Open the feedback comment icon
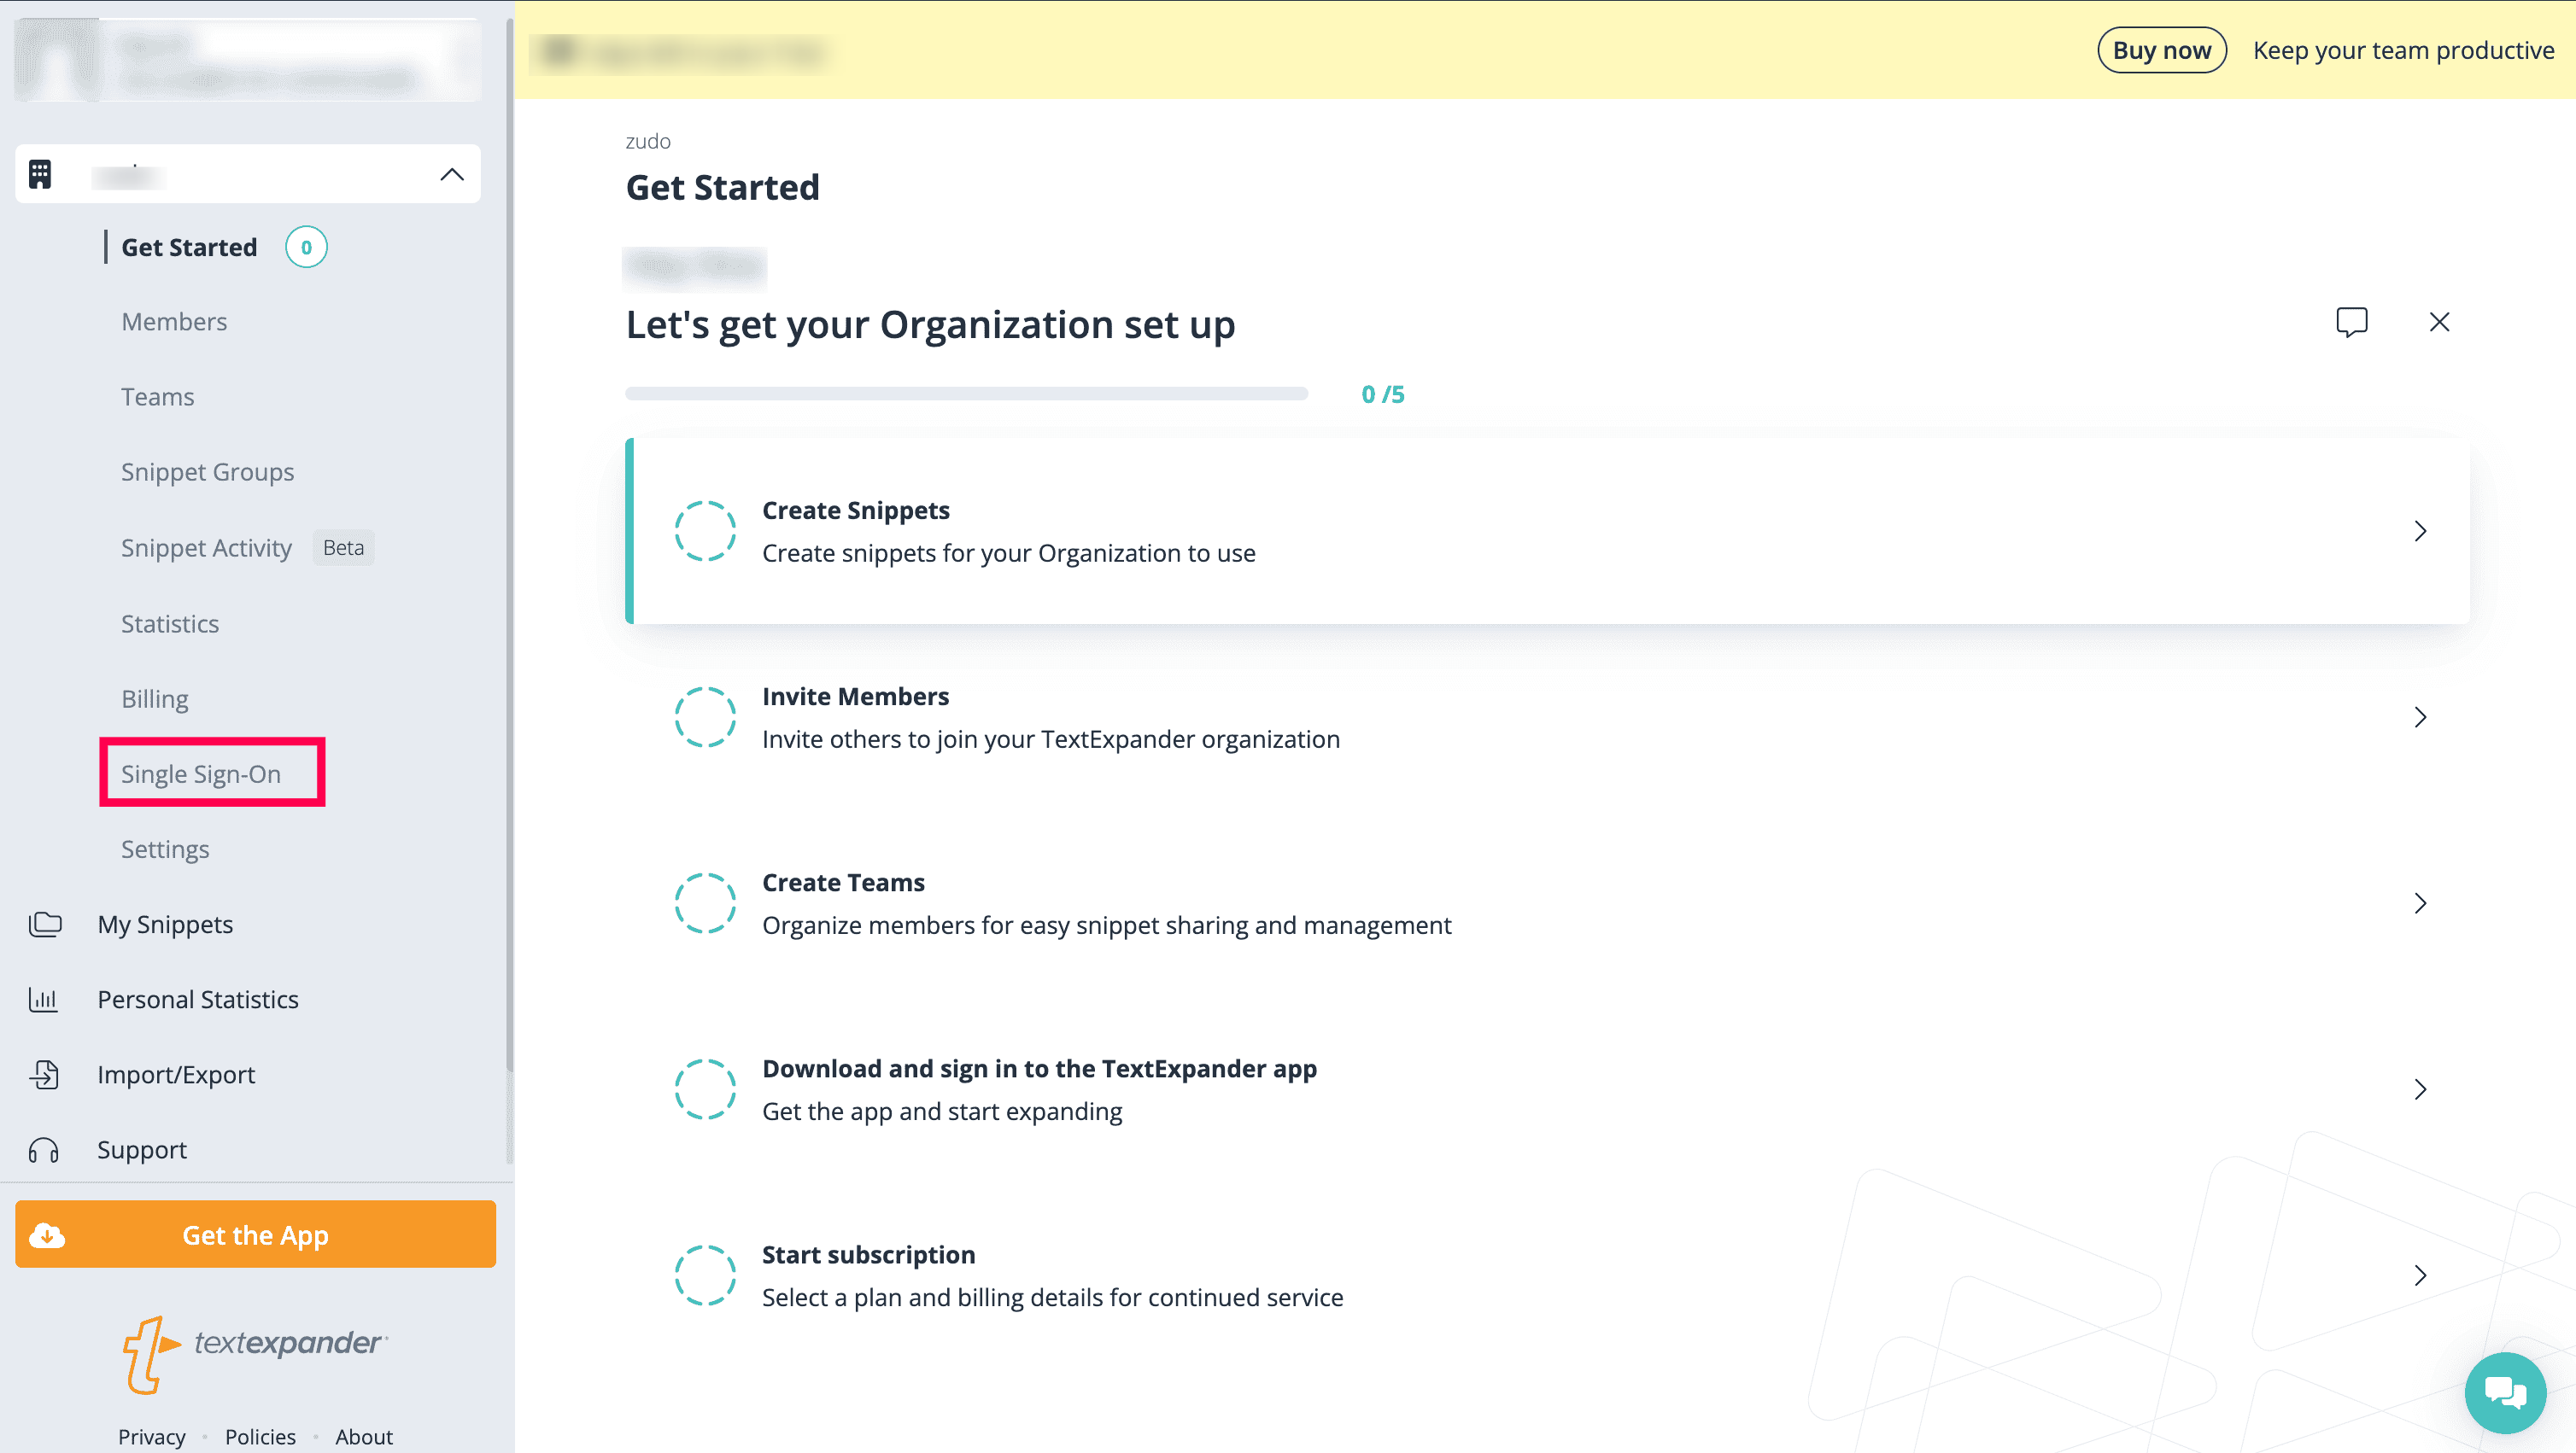The image size is (2576, 1453). tap(2351, 322)
